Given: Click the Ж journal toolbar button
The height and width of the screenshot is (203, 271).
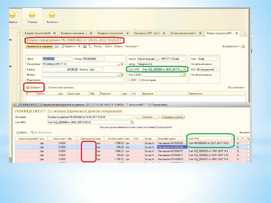Looking at the screenshot, I should (79, 46).
